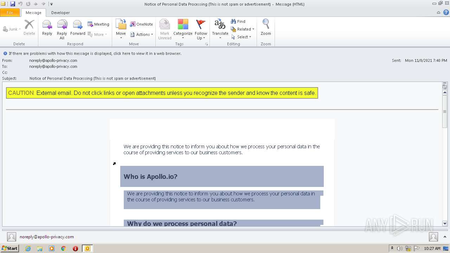Forward this message

78,28
